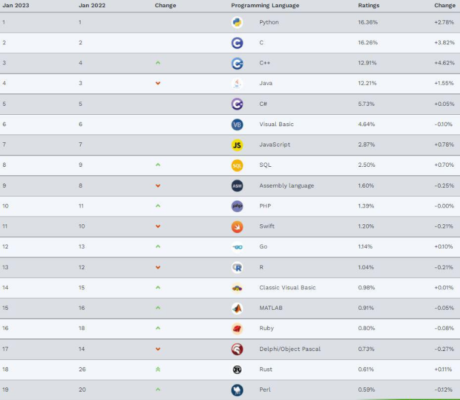Select the Rust gear logo icon
Image resolution: width=460 pixels, height=400 pixels.
[237, 370]
